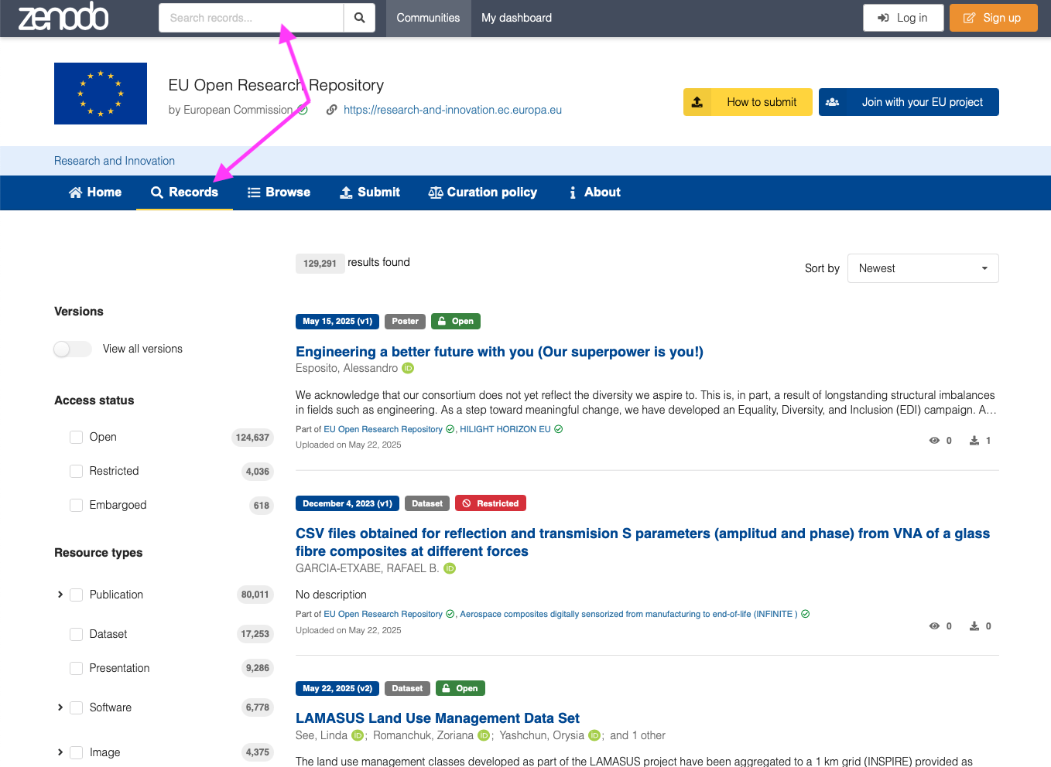Expand the Software resource type
Image resolution: width=1051 pixels, height=767 pixels.
tap(60, 707)
